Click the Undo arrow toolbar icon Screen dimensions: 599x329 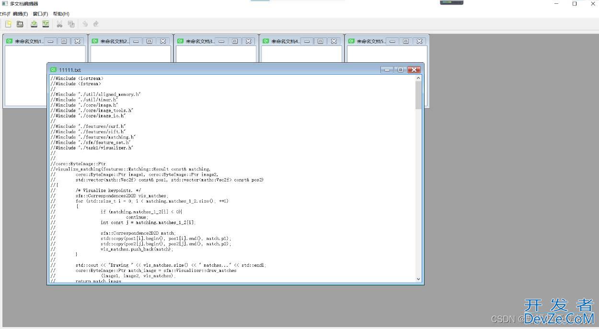tap(85, 24)
